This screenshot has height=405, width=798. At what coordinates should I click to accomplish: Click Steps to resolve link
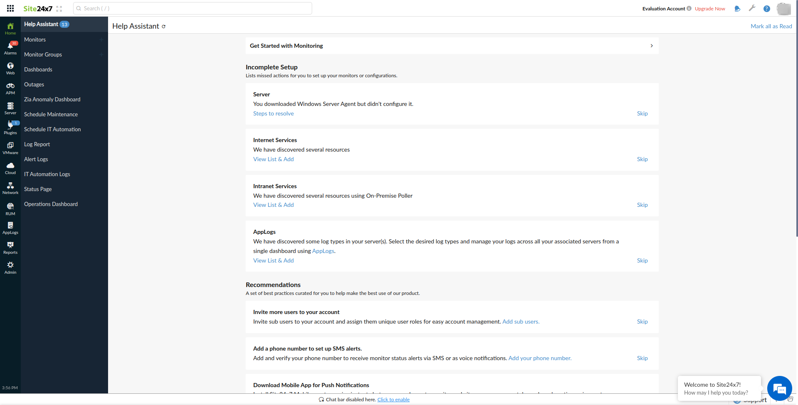pyautogui.click(x=273, y=114)
